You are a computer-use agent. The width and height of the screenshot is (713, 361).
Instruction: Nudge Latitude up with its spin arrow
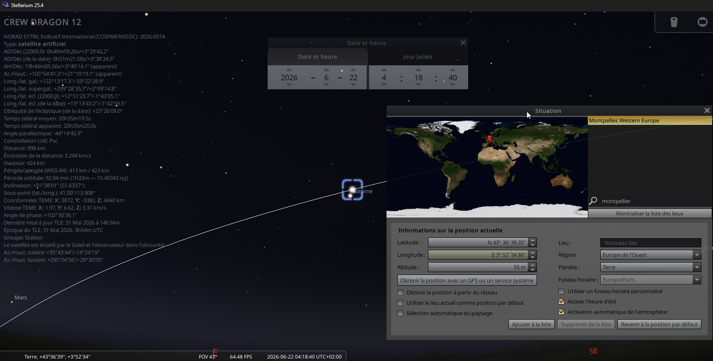pos(533,240)
